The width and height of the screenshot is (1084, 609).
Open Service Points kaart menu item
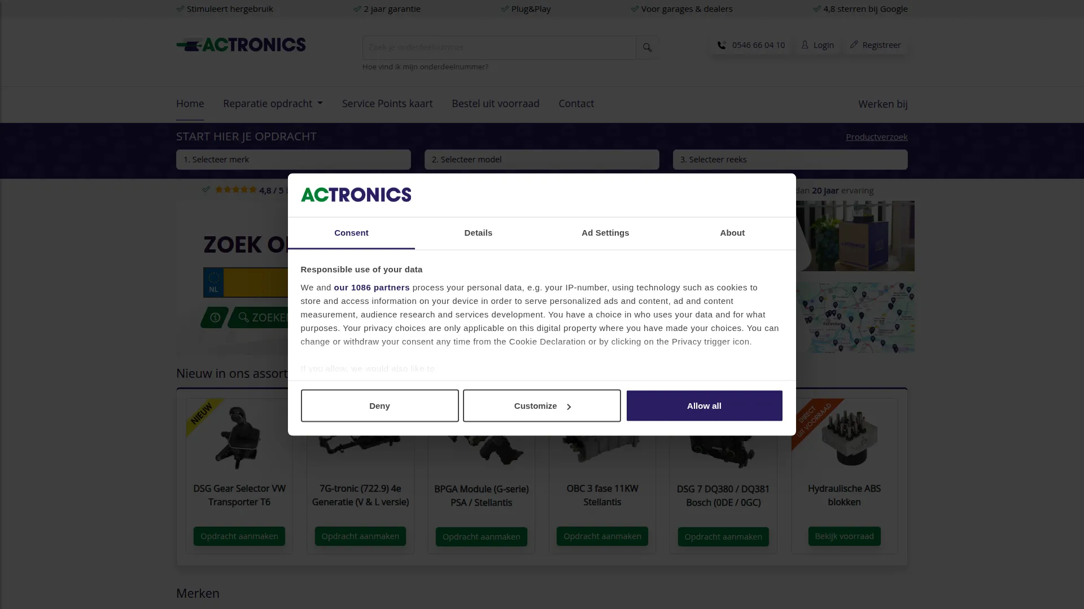[x=387, y=104]
